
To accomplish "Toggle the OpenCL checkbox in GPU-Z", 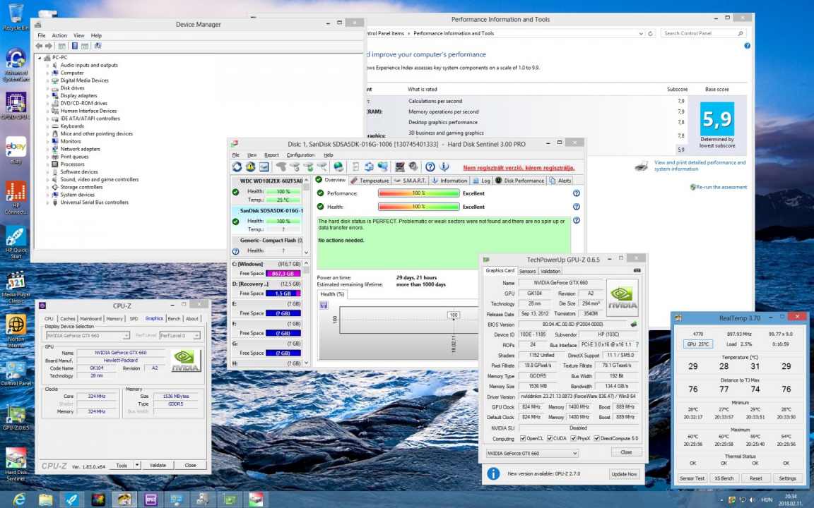I will 524,439.
